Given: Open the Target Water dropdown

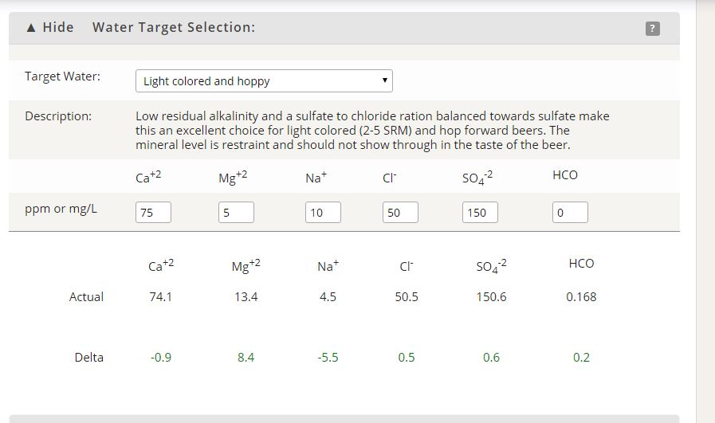Looking at the screenshot, I should [264, 80].
